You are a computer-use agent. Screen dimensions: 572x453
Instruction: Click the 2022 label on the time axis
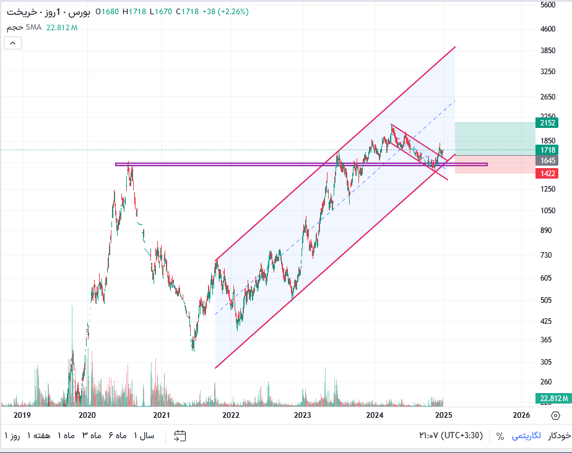pos(231,415)
